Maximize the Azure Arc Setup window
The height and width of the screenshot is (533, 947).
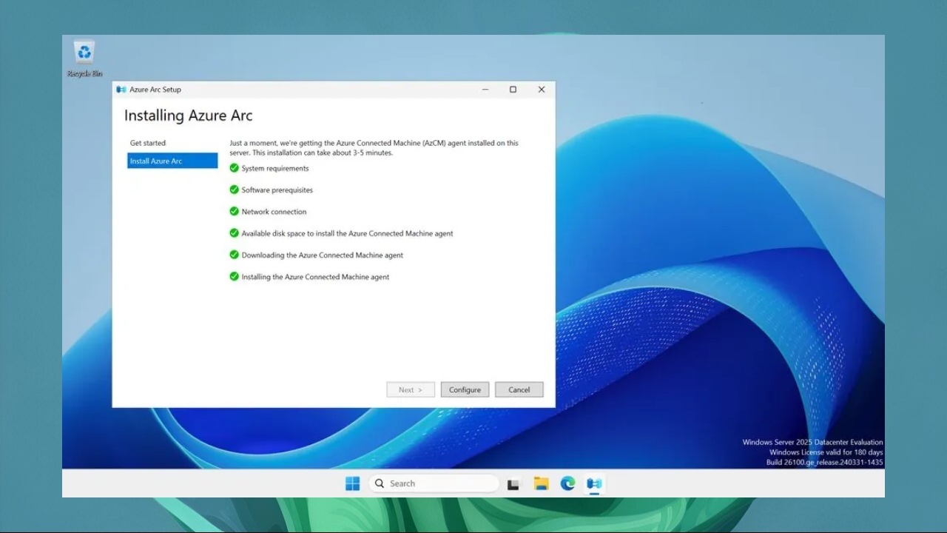(x=513, y=90)
